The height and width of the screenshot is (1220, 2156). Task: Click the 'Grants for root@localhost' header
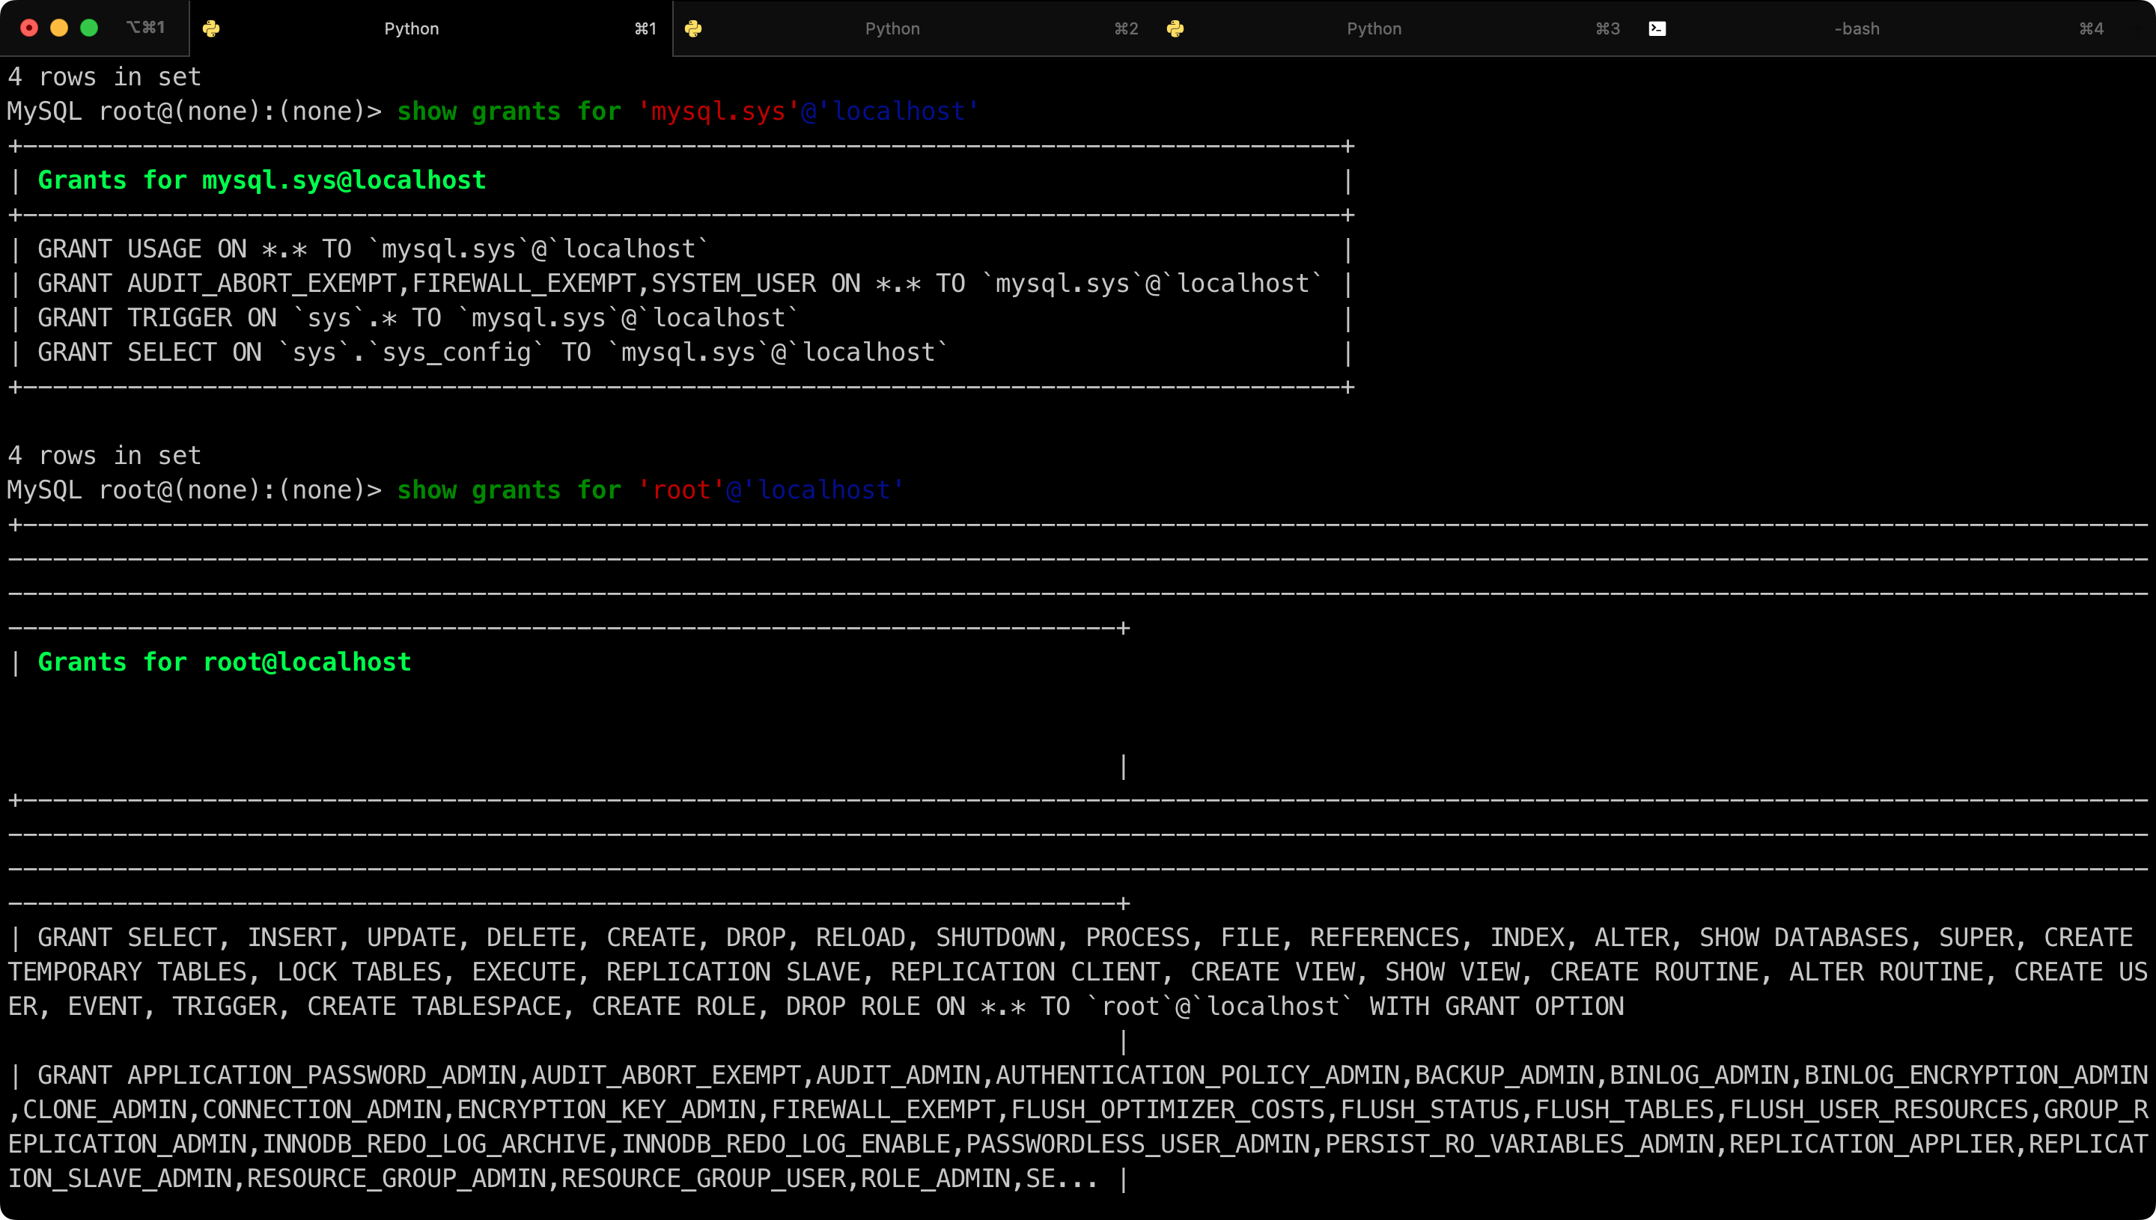click(x=225, y=662)
